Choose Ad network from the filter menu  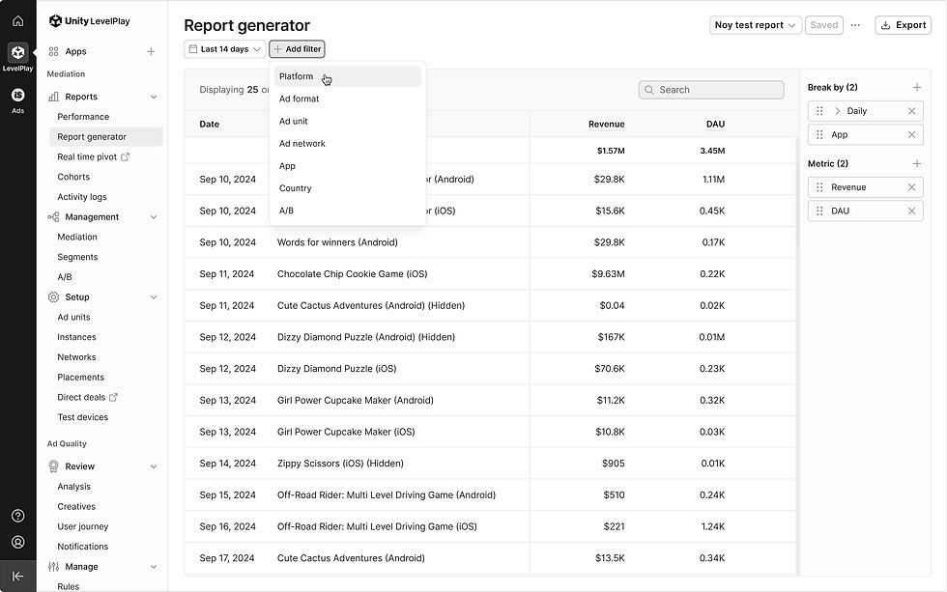(347, 144)
